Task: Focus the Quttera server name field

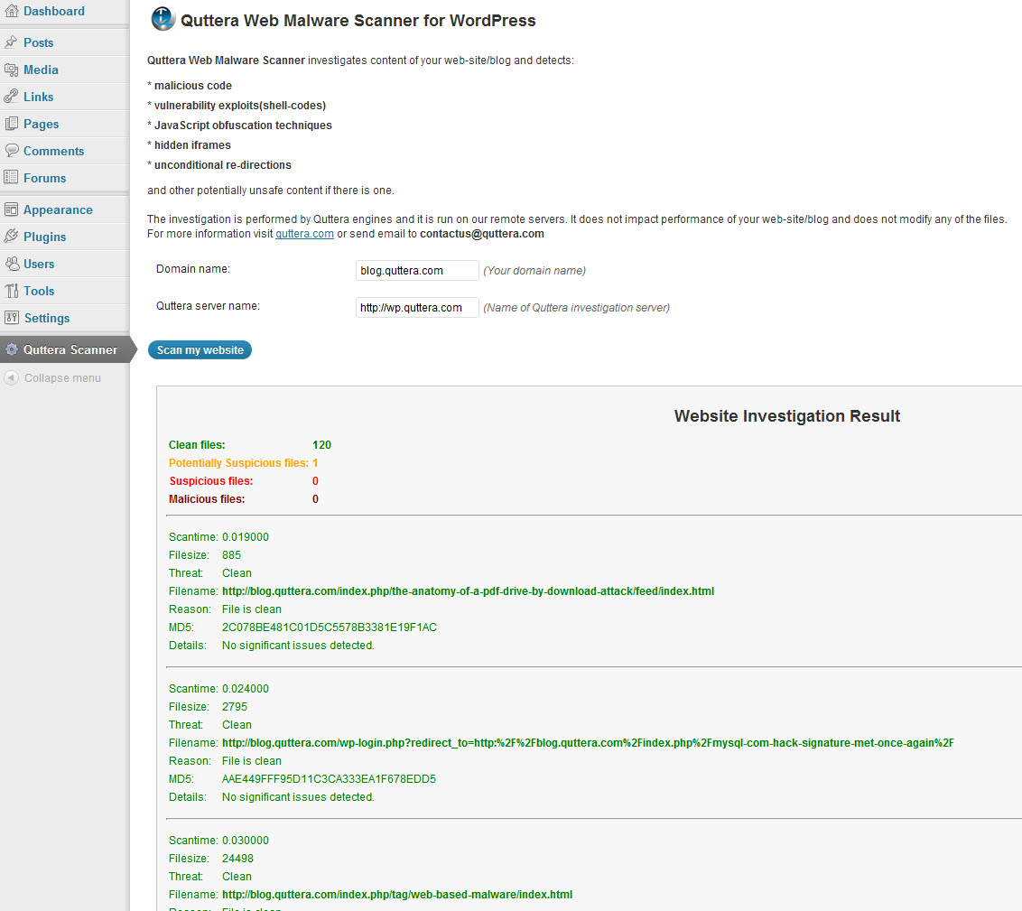Action: 417,308
